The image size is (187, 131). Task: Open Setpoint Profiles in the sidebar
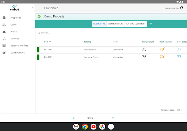(x=19, y=45)
